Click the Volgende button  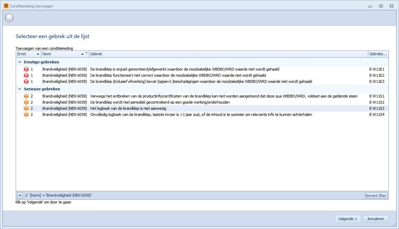(348, 219)
